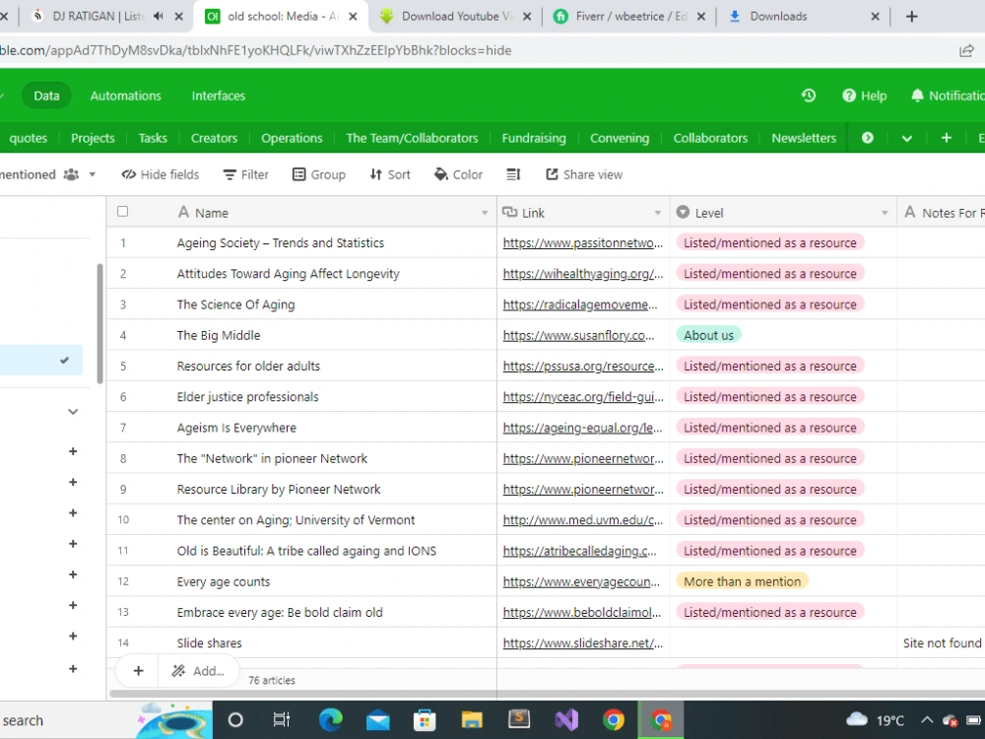
Task: Open Sublime Text from taskbar
Action: [x=519, y=720]
